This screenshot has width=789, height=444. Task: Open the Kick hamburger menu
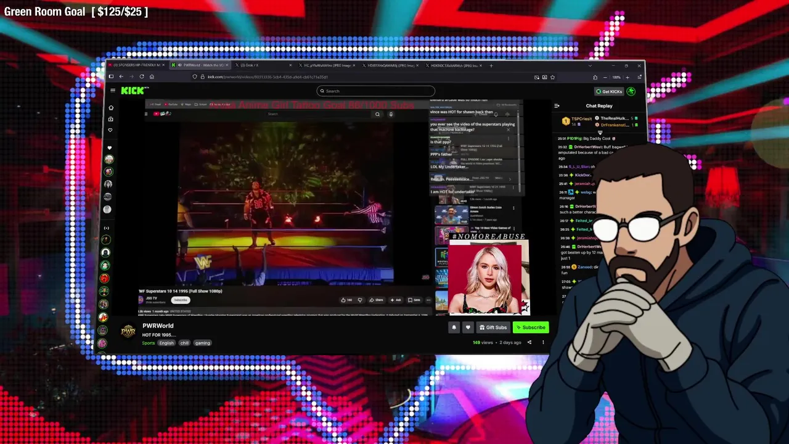[113, 91]
